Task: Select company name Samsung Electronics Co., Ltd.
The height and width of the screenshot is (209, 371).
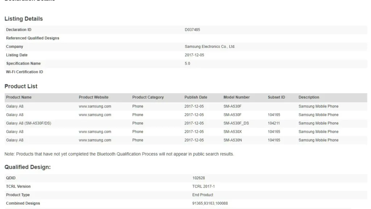Action: coord(210,47)
